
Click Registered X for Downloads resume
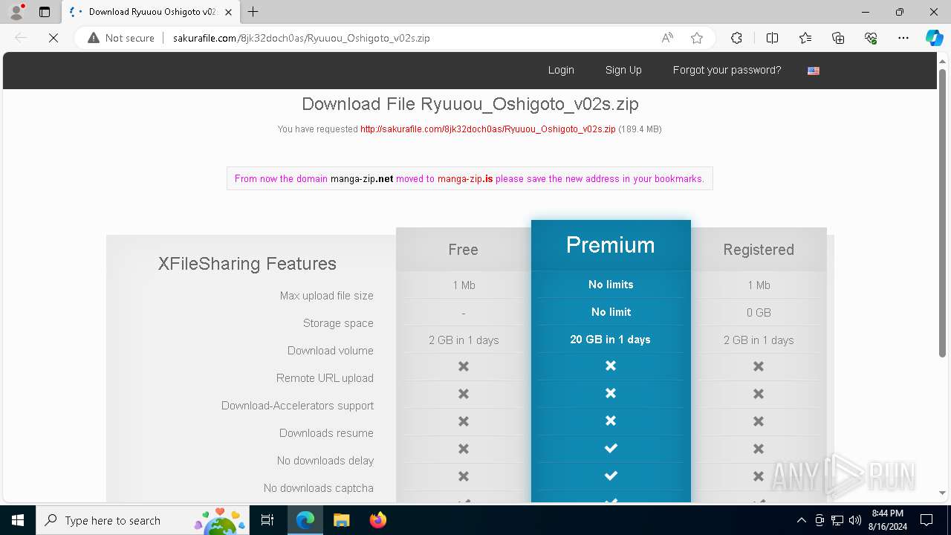[x=759, y=421]
